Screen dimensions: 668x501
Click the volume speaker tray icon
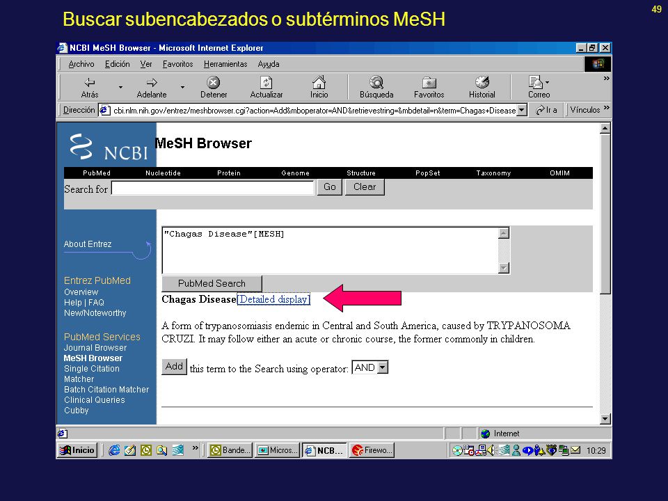[x=491, y=450]
